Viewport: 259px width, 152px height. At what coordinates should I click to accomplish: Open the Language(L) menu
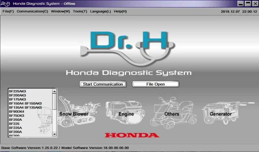100,11
